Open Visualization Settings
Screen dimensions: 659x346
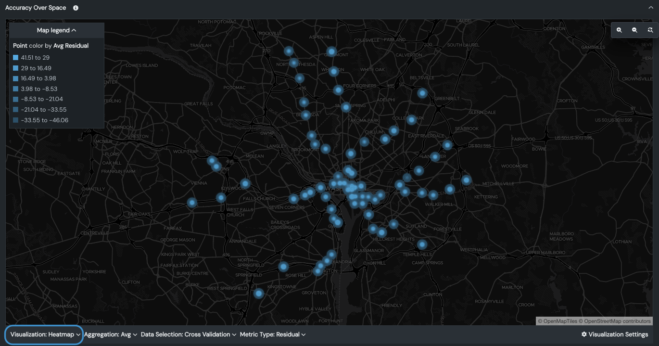coord(615,334)
